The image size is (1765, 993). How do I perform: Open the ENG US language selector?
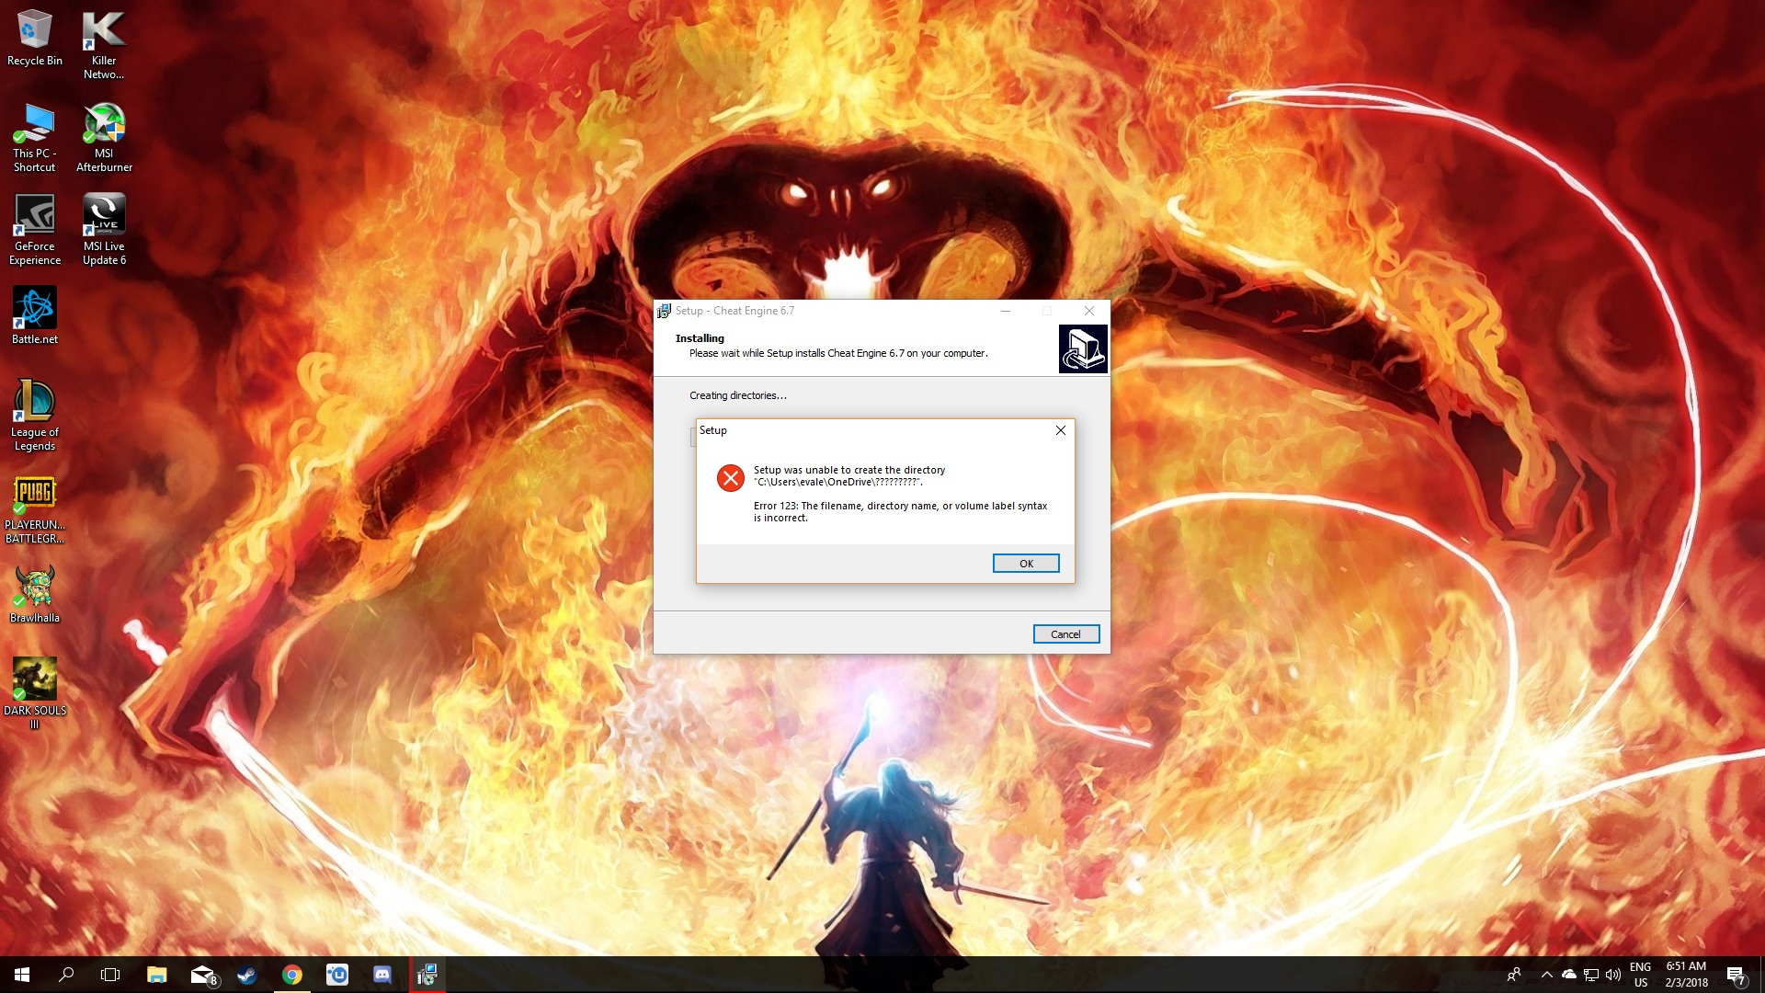(x=1640, y=975)
